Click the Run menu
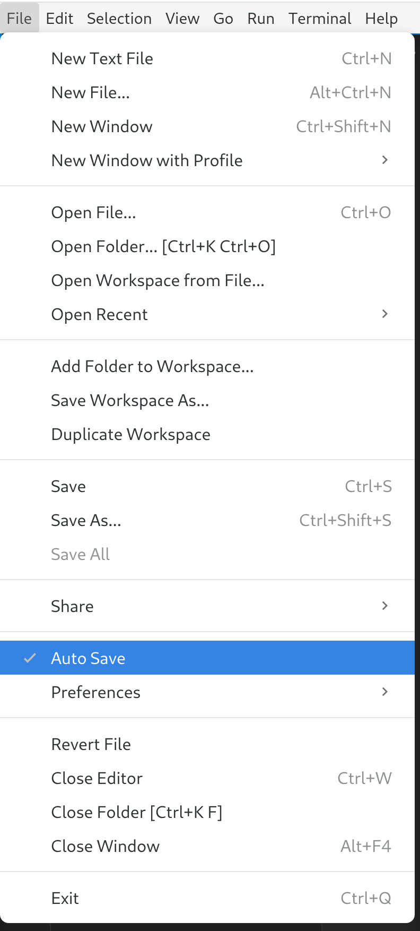The height and width of the screenshot is (931, 420). (261, 19)
